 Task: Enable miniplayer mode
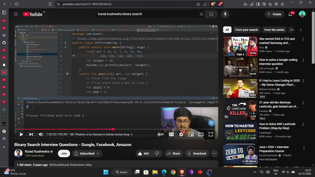click(x=191, y=134)
